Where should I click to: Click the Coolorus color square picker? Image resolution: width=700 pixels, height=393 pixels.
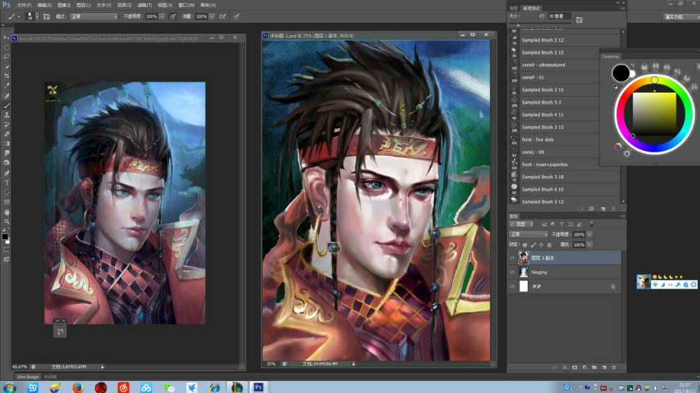[654, 114]
